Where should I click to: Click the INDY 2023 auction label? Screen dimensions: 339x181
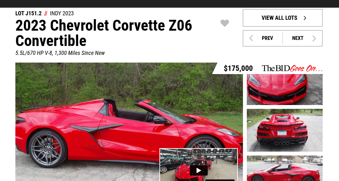click(62, 13)
